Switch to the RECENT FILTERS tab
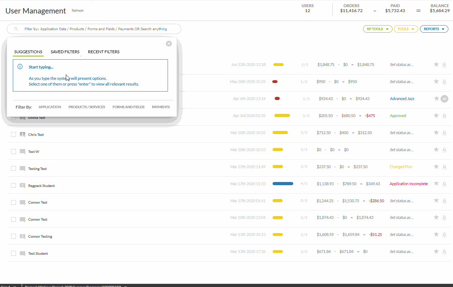Viewport: 453px width, 287px height. click(x=104, y=51)
